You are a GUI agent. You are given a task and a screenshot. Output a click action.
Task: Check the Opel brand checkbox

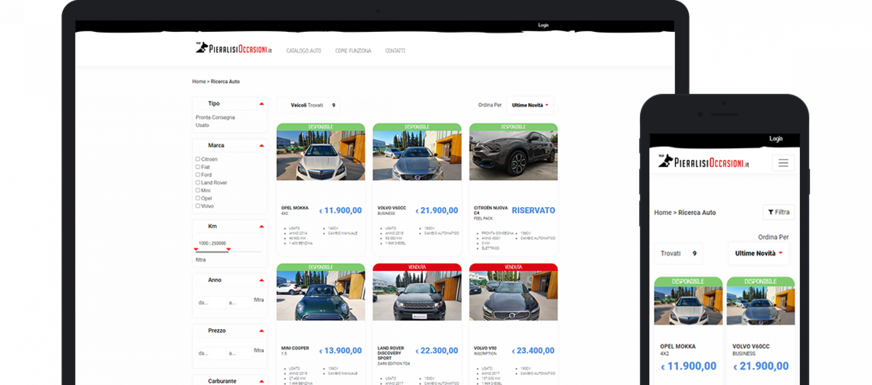(x=198, y=198)
